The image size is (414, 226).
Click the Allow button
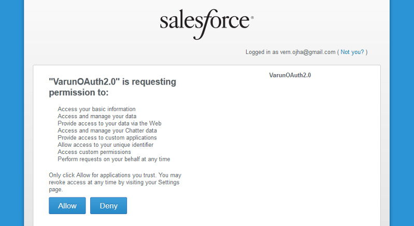(67, 206)
